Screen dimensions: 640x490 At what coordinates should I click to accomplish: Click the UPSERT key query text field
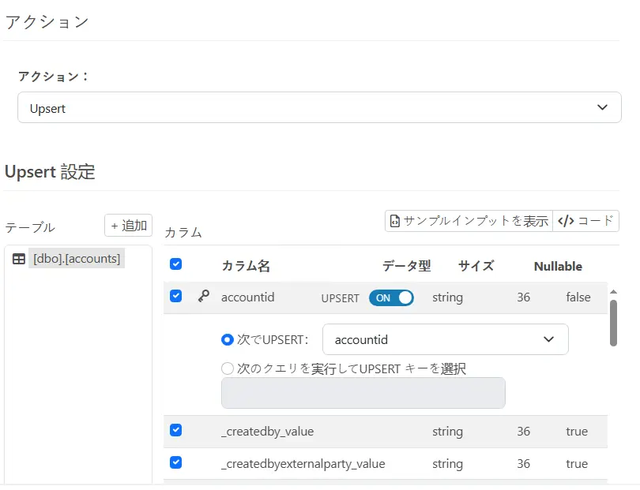pyautogui.click(x=363, y=393)
